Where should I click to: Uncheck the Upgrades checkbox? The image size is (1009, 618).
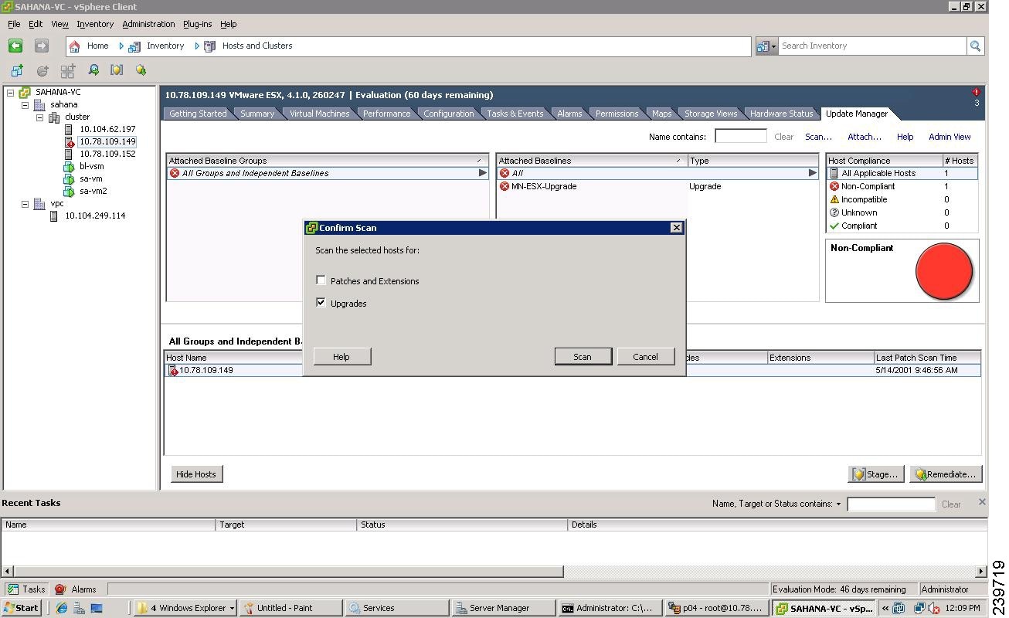pyautogui.click(x=321, y=303)
